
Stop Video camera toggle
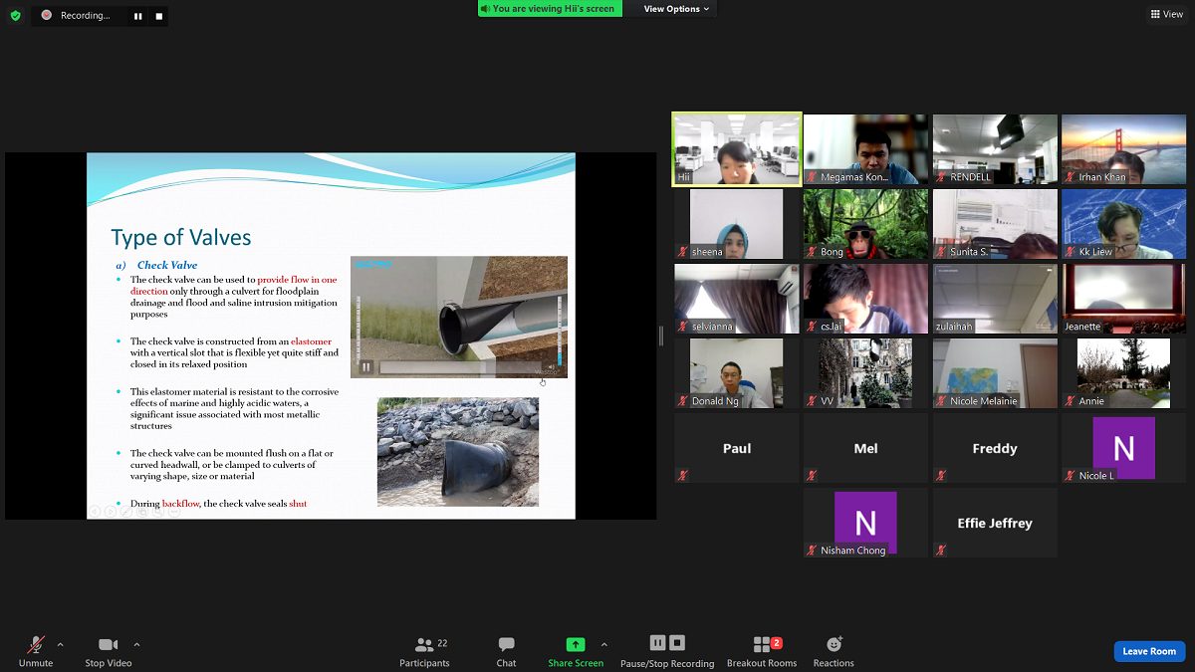click(108, 651)
